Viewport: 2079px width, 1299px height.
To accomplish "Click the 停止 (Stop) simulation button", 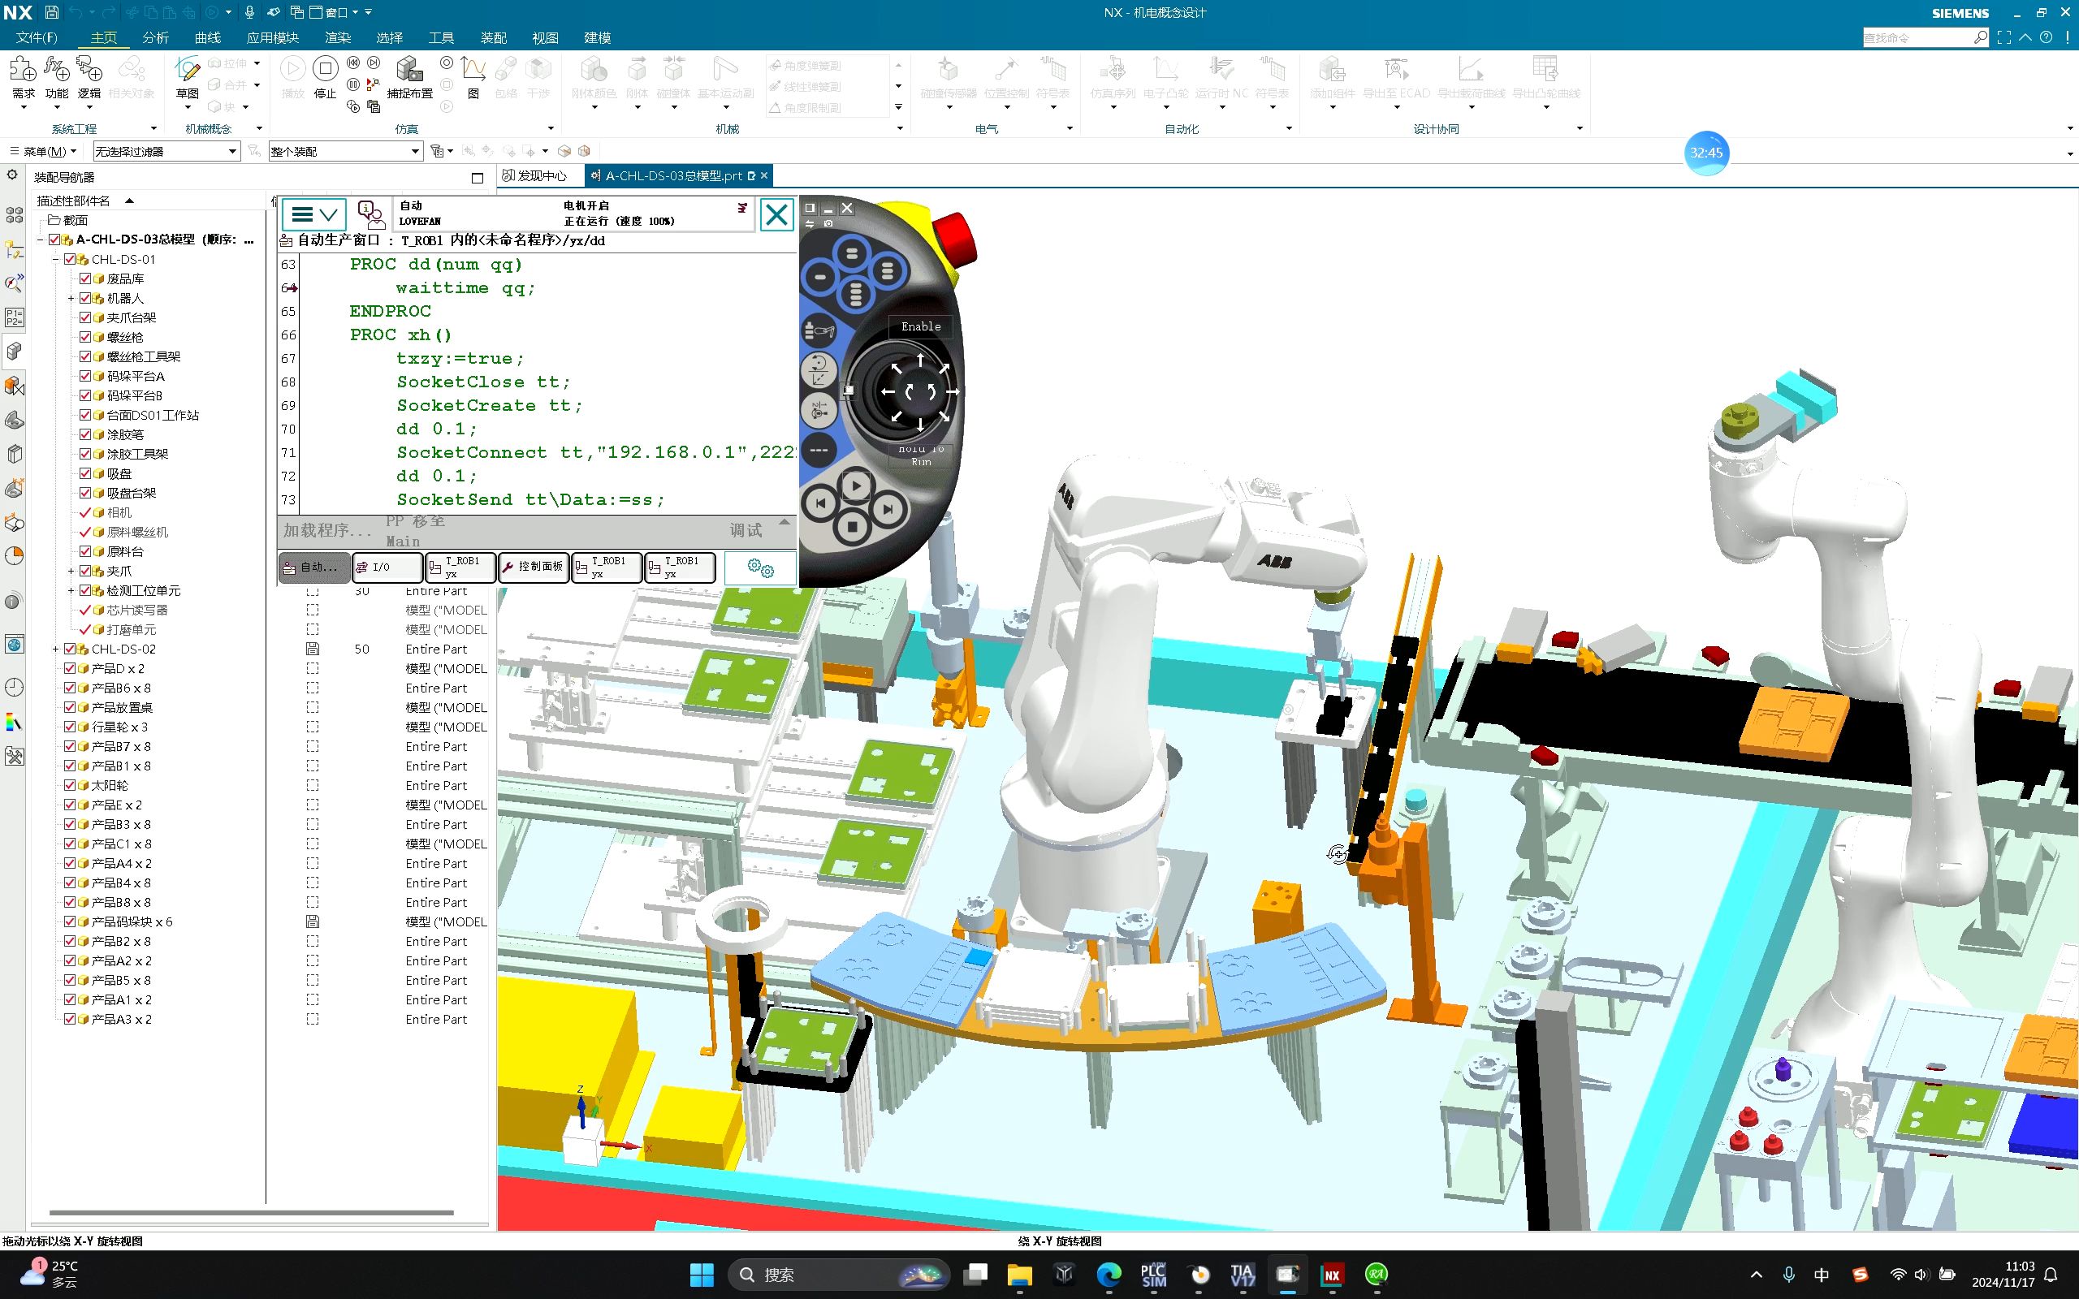I will (x=325, y=76).
